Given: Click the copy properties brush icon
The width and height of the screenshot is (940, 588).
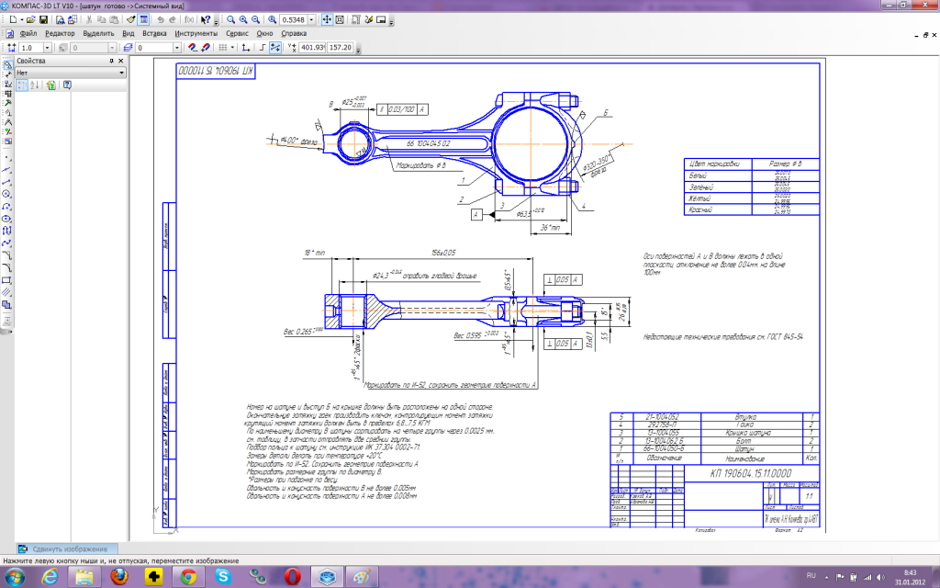Looking at the screenshot, I should [x=130, y=20].
